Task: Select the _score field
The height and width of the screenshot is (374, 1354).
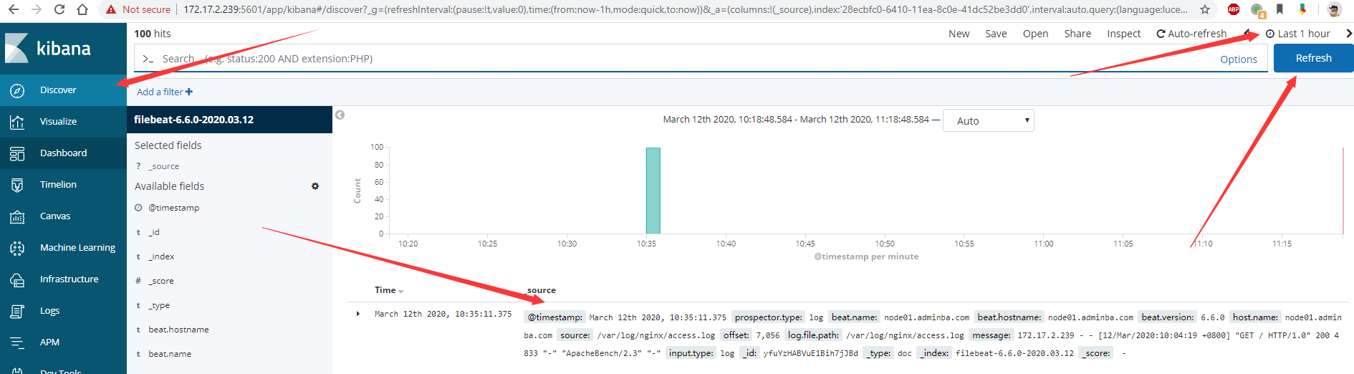Action: click(x=161, y=281)
